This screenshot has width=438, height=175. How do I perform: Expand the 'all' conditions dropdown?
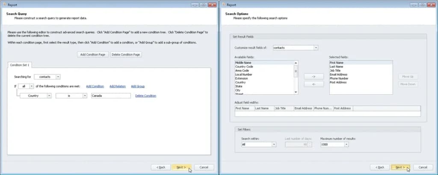(x=32, y=86)
